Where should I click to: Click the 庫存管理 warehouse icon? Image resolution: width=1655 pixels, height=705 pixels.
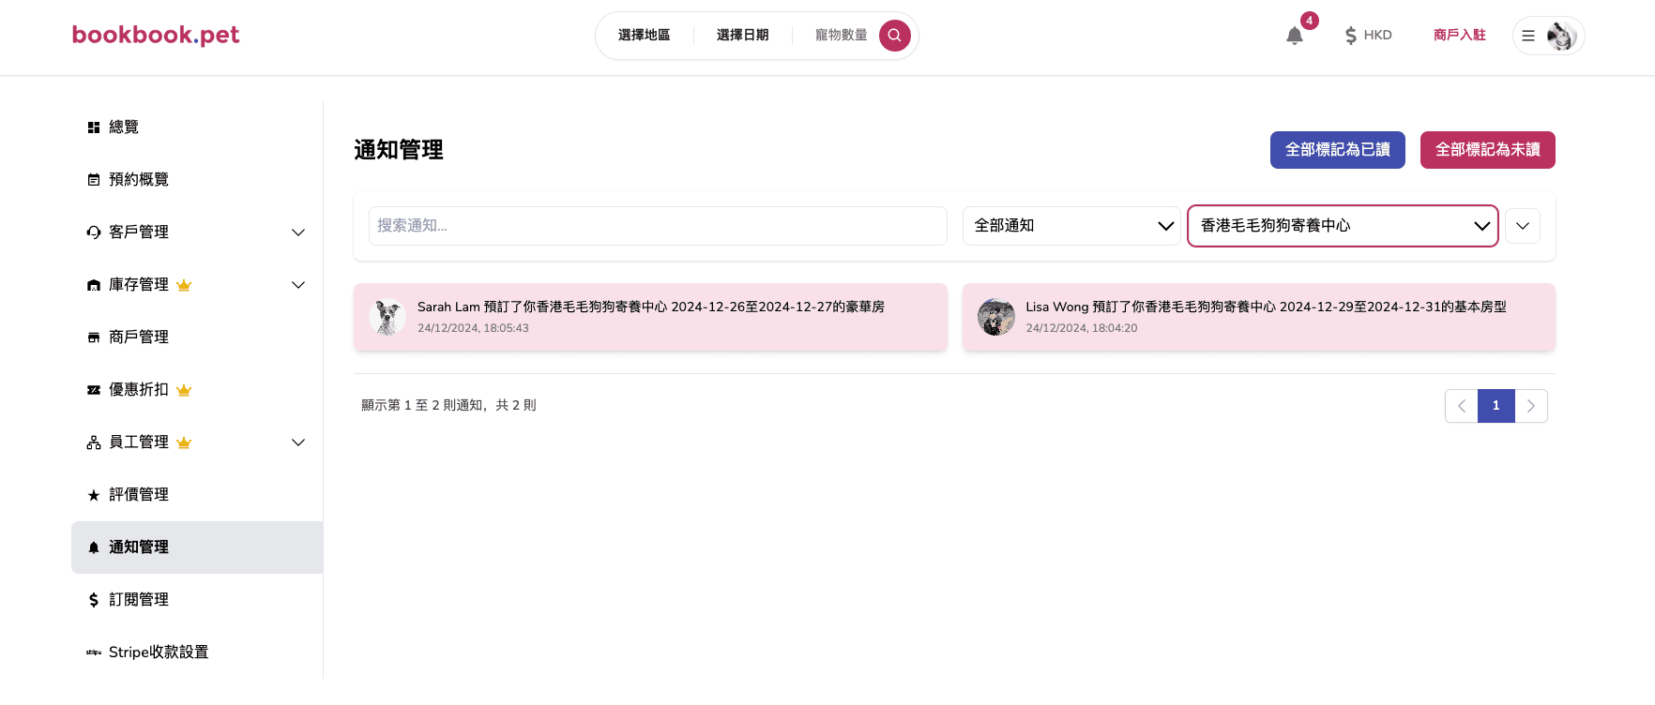(94, 285)
